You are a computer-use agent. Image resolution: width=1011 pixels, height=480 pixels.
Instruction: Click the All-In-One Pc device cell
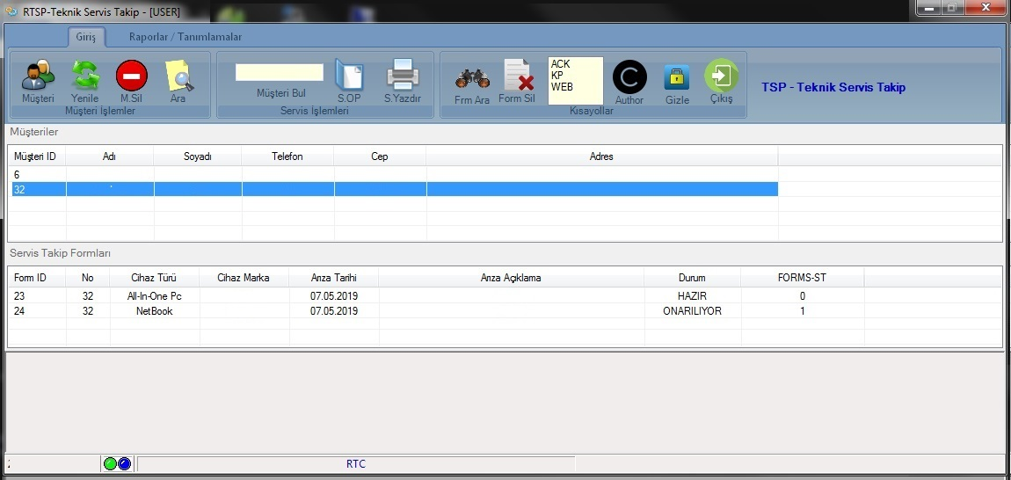click(155, 296)
